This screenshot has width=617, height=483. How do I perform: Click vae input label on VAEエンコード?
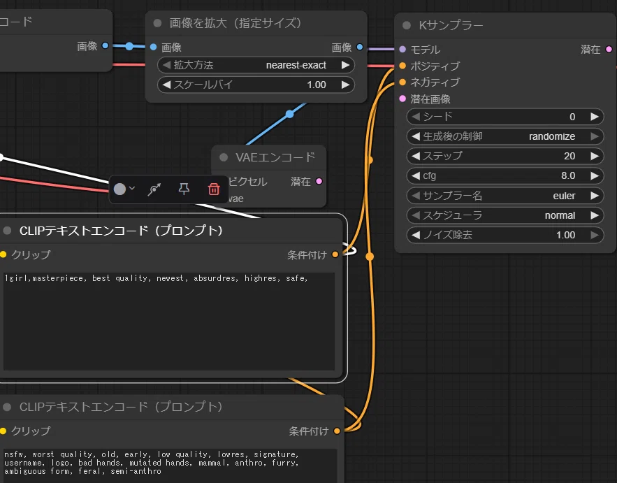click(235, 199)
